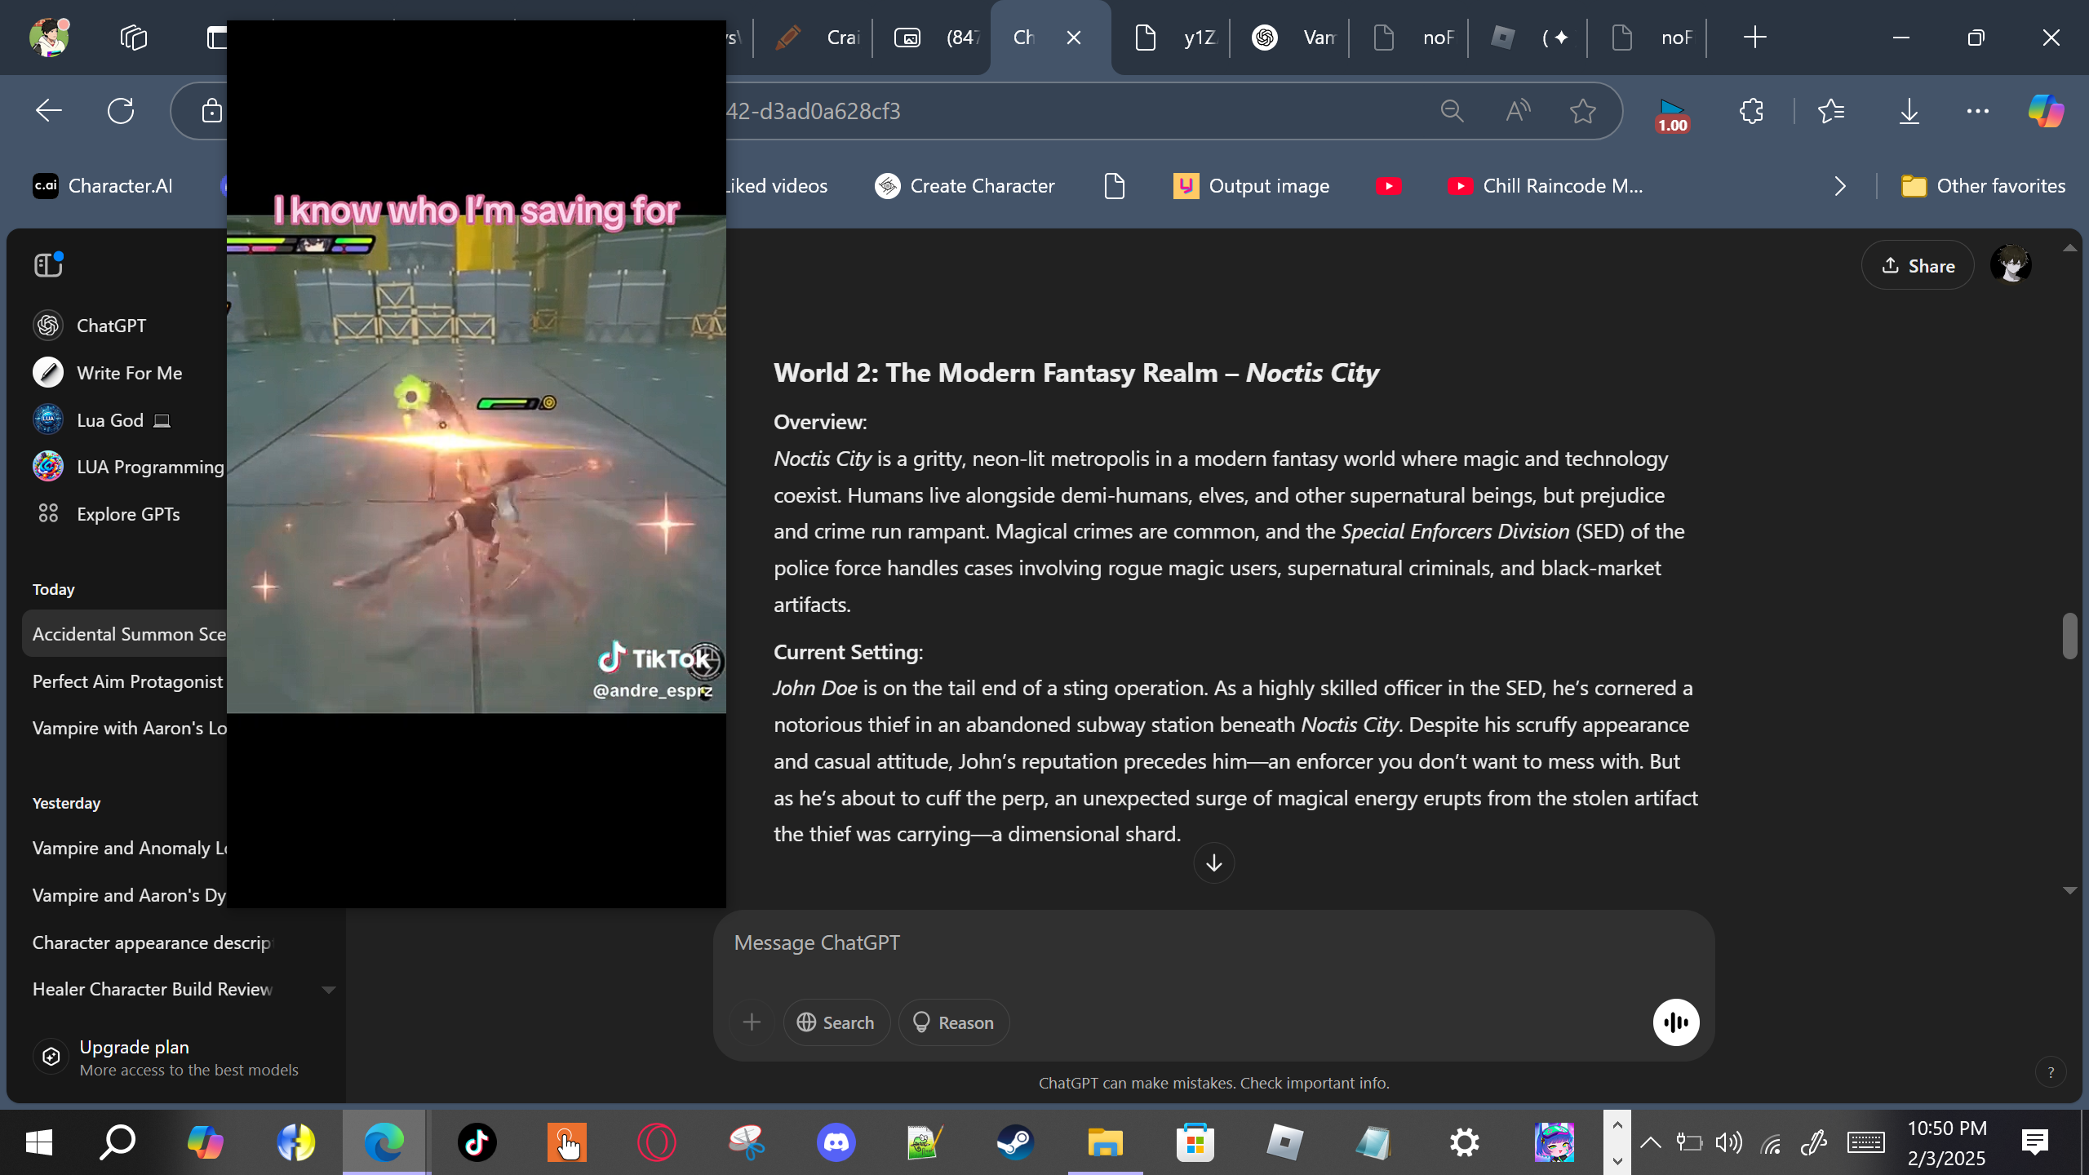Click the Share button
This screenshot has height=1175, width=2089.
[1918, 266]
